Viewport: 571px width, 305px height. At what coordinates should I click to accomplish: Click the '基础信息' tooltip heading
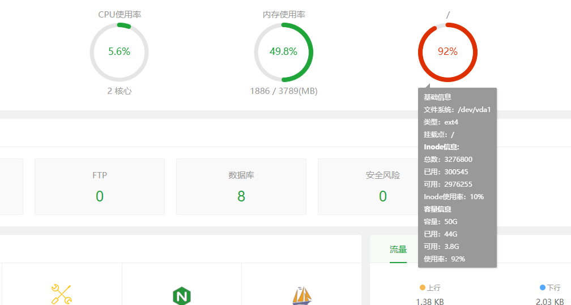tap(437, 97)
